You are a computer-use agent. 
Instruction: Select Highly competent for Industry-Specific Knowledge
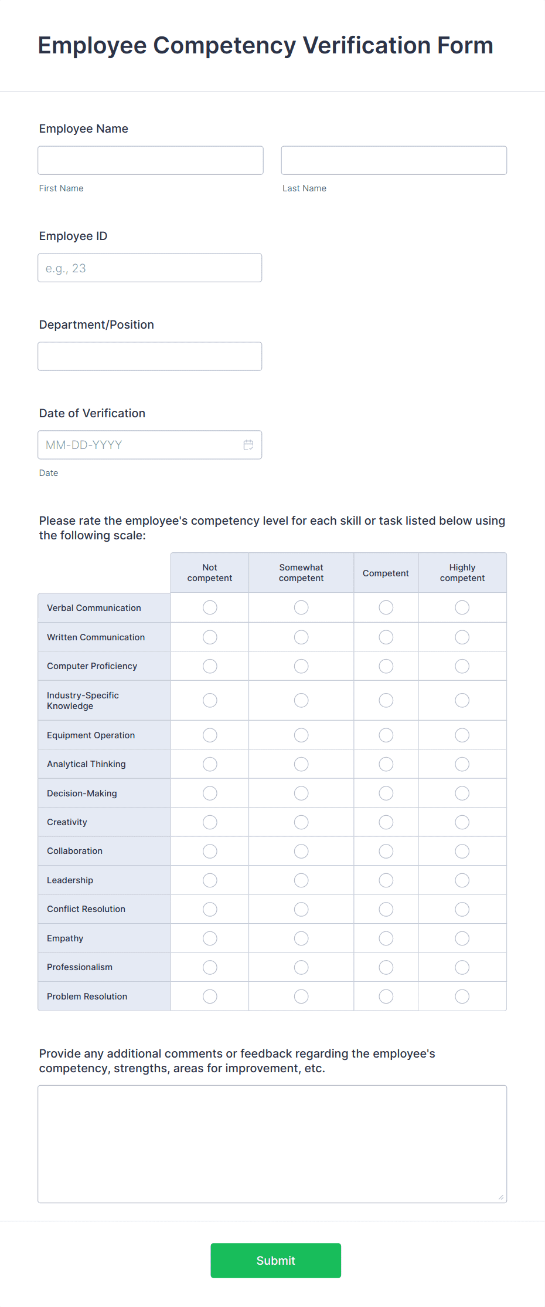tap(462, 700)
